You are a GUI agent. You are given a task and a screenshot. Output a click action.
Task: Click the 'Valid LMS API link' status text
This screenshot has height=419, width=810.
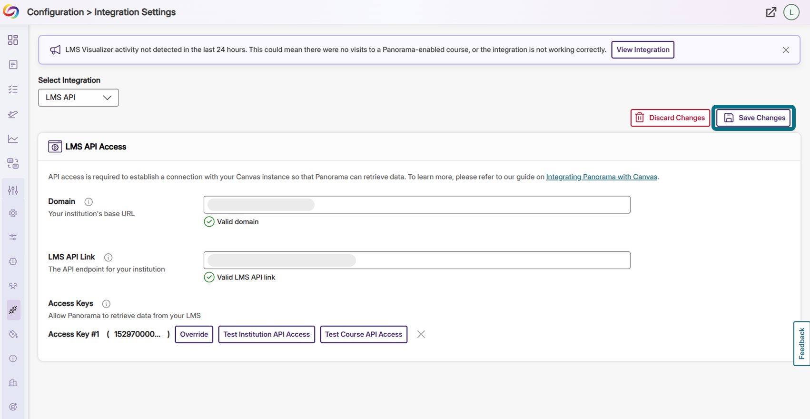246,278
